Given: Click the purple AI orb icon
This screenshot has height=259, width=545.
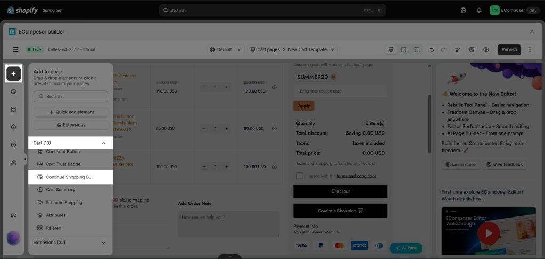Looking at the screenshot, I should [x=13, y=238].
